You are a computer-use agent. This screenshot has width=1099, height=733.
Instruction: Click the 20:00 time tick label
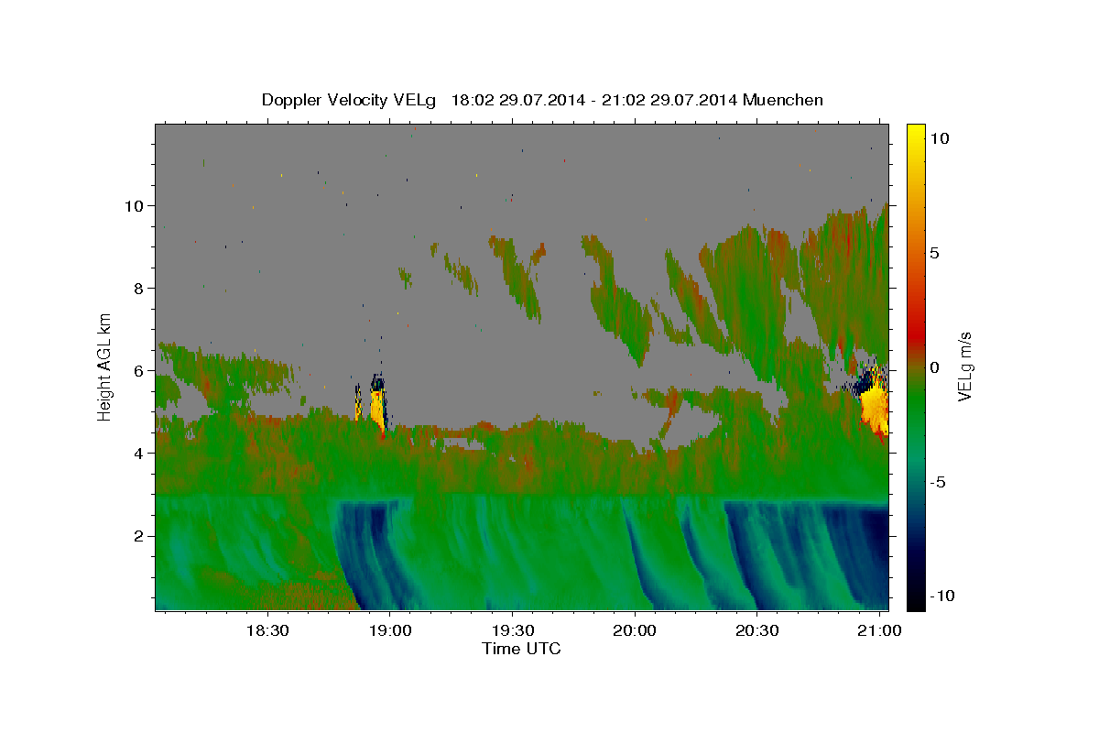(635, 631)
